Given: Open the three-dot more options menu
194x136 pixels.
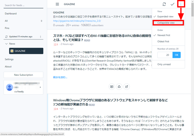Looking at the screenshot, I should [x=181, y=4].
